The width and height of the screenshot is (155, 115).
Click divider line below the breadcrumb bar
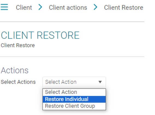72,22
